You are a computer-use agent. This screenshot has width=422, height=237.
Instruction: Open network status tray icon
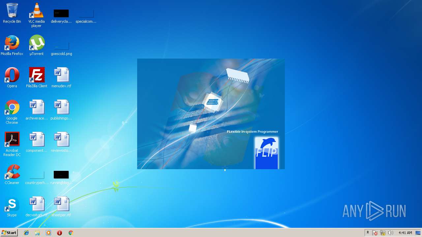tap(383, 233)
